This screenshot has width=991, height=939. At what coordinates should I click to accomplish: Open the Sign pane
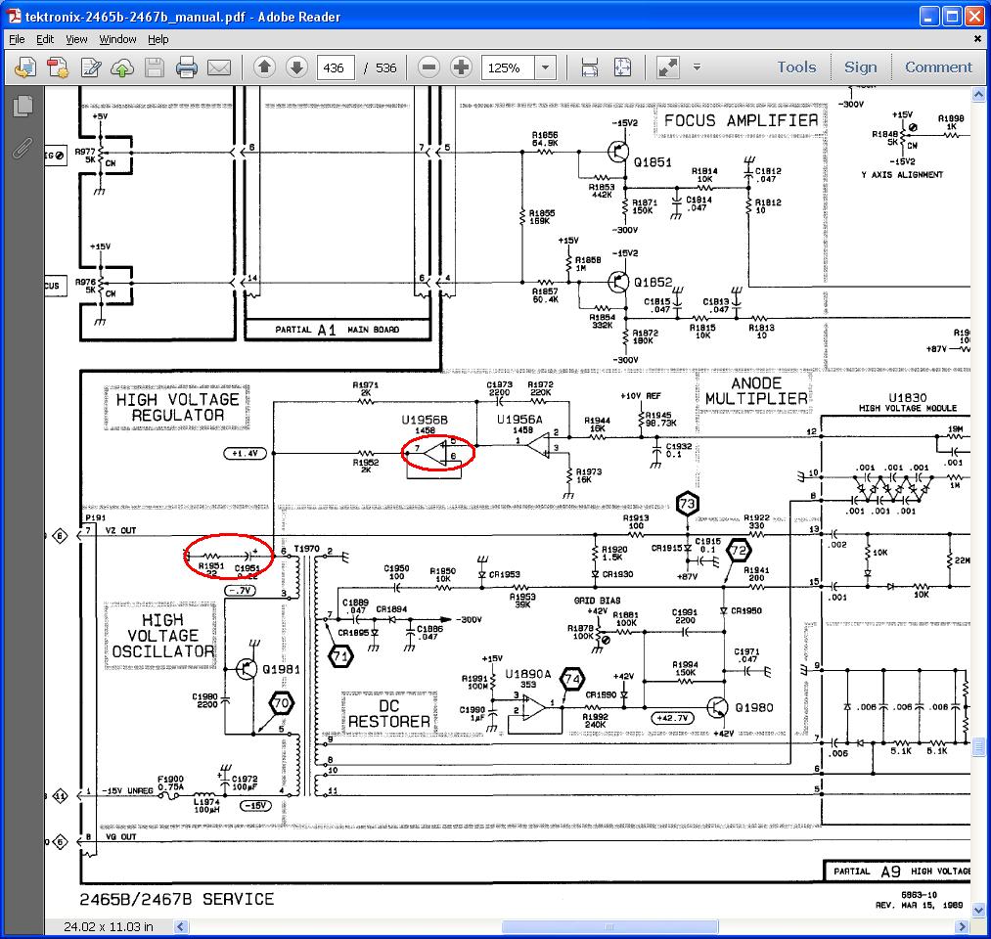coord(860,67)
